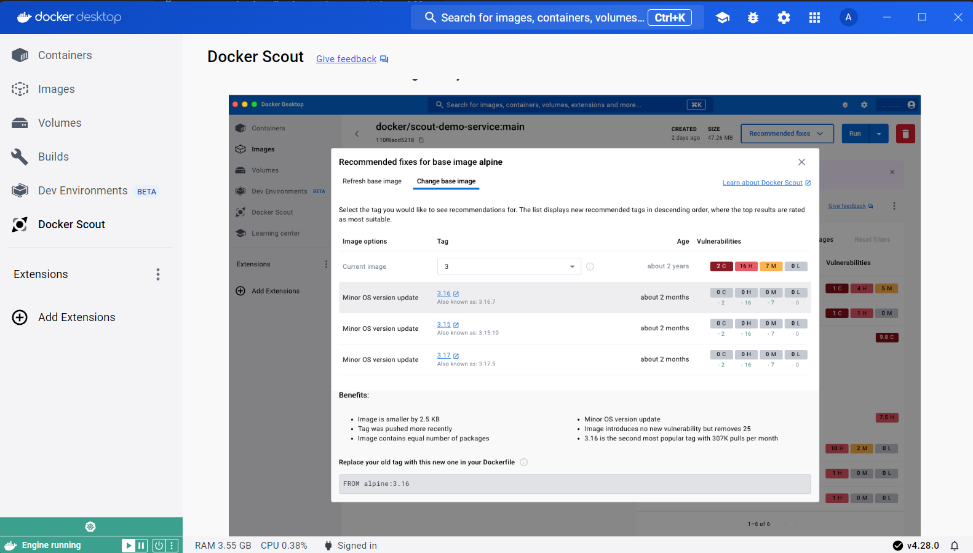
Task: Click the Volumes icon in the sidebar
Action: click(20, 123)
